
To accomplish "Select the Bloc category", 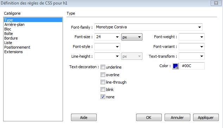I will (x=8, y=29).
